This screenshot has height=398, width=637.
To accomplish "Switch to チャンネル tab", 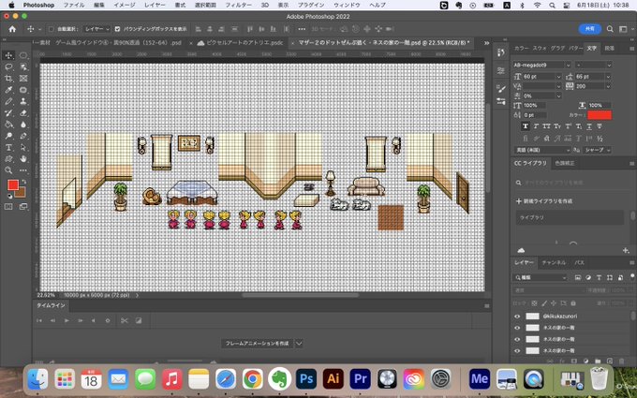I will [x=554, y=262].
